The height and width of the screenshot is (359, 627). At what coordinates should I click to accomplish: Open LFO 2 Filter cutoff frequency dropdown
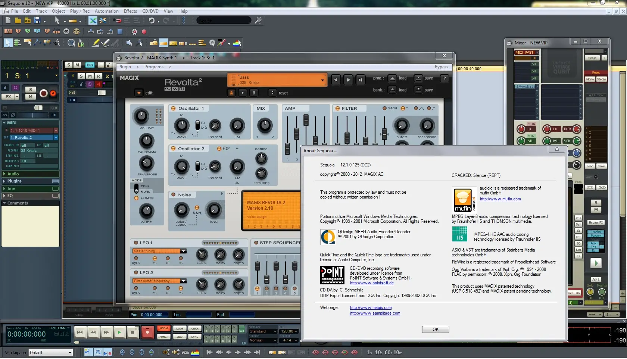(x=183, y=281)
